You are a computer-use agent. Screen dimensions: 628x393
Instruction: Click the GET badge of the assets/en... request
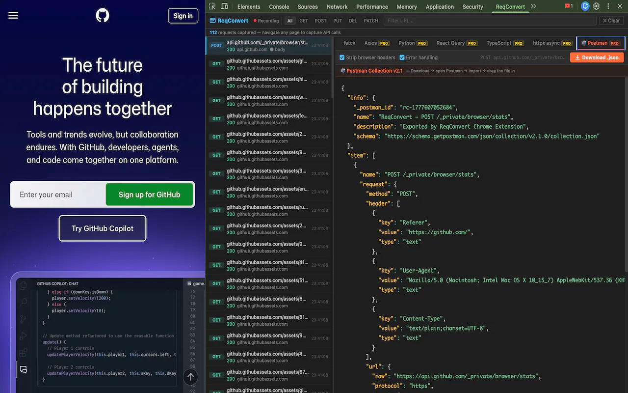click(x=216, y=192)
